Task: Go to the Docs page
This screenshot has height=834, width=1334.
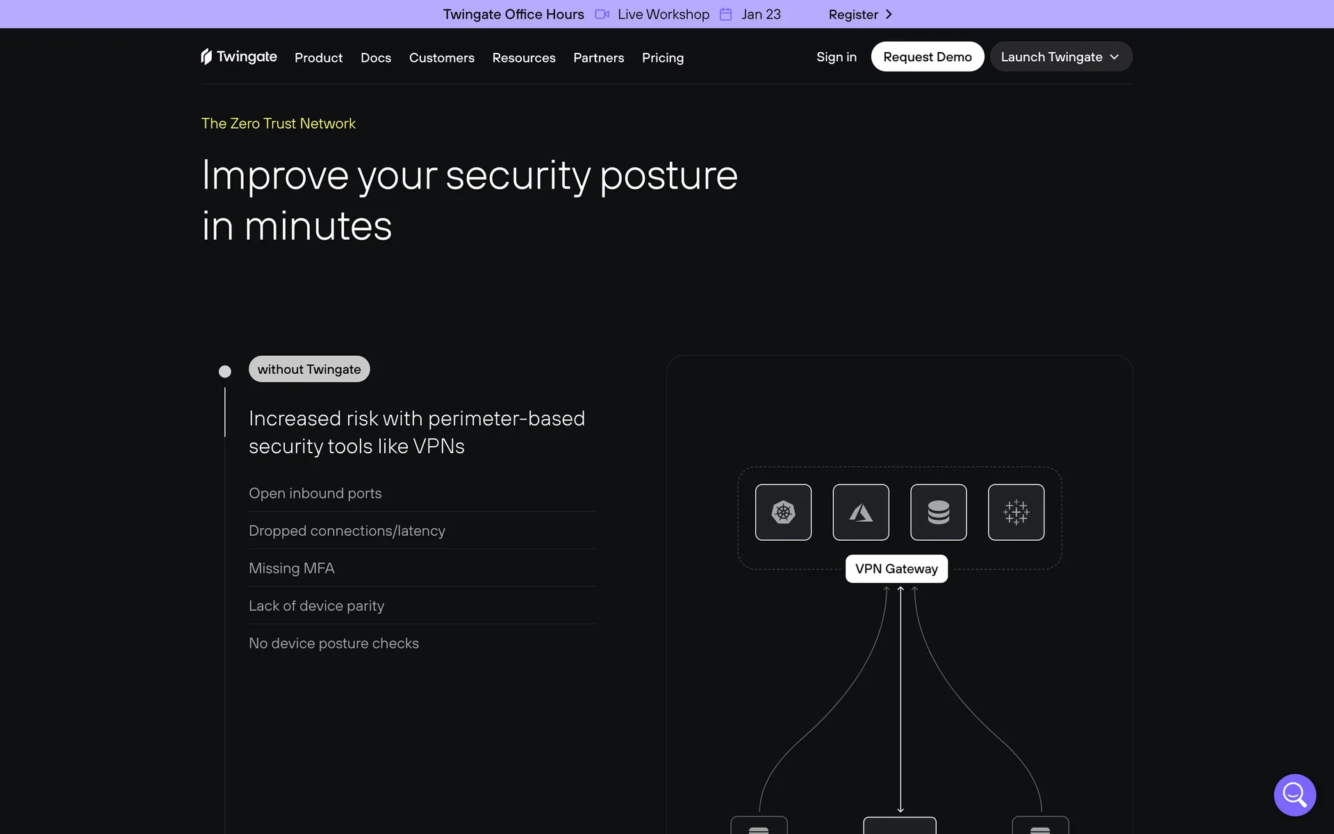Action: pos(376,58)
